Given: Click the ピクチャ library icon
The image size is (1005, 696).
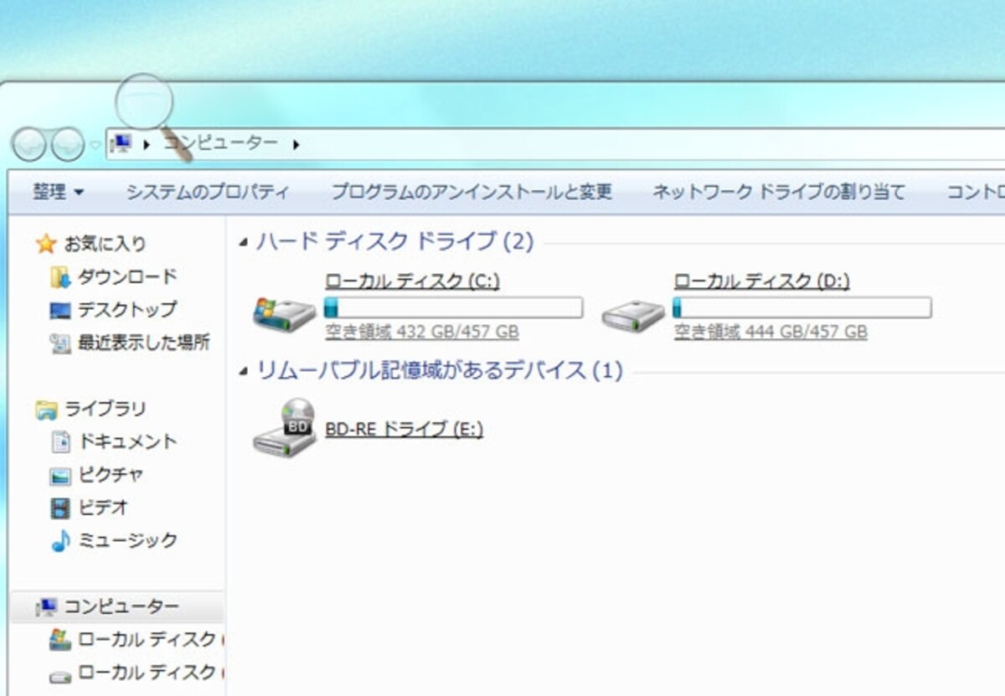Looking at the screenshot, I should (60, 475).
